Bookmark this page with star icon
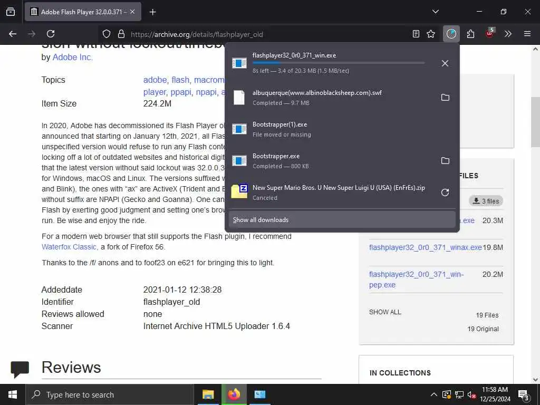The height and width of the screenshot is (405, 540). 431,34
